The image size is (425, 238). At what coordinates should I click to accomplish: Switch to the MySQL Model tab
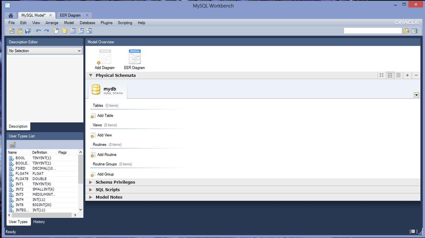pos(33,15)
